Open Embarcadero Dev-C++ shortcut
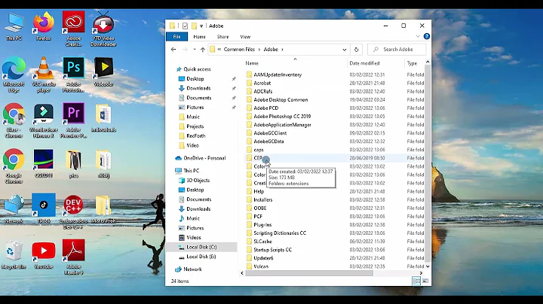 [73, 211]
